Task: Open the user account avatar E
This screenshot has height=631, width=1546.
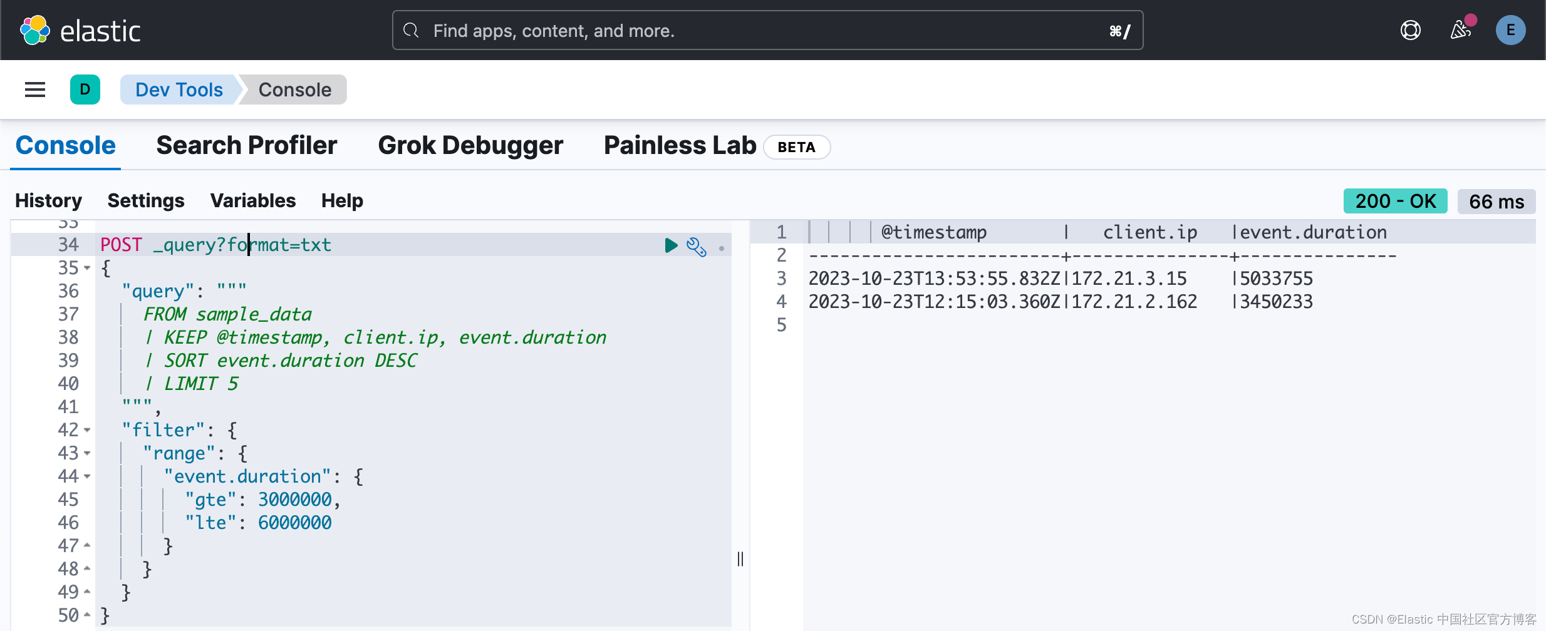Action: [1511, 30]
